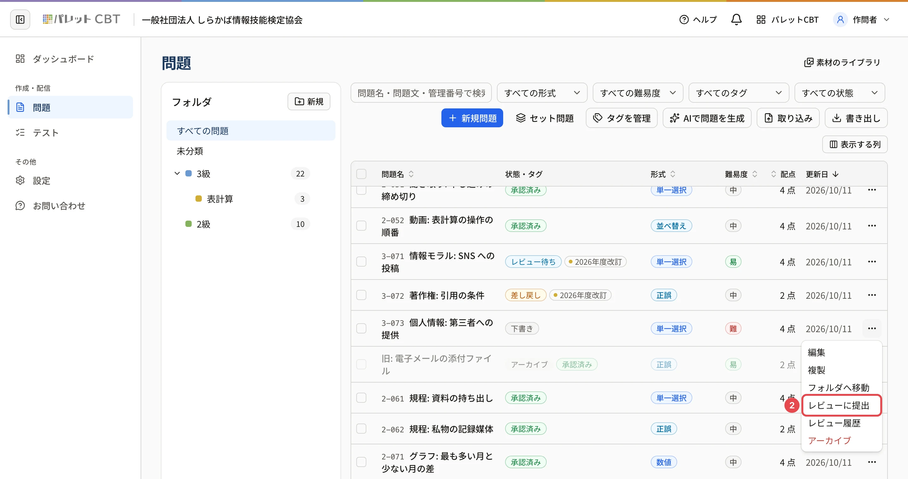908x479 pixels.
Task: Open more actions for row 2-071
Action: (x=872, y=462)
